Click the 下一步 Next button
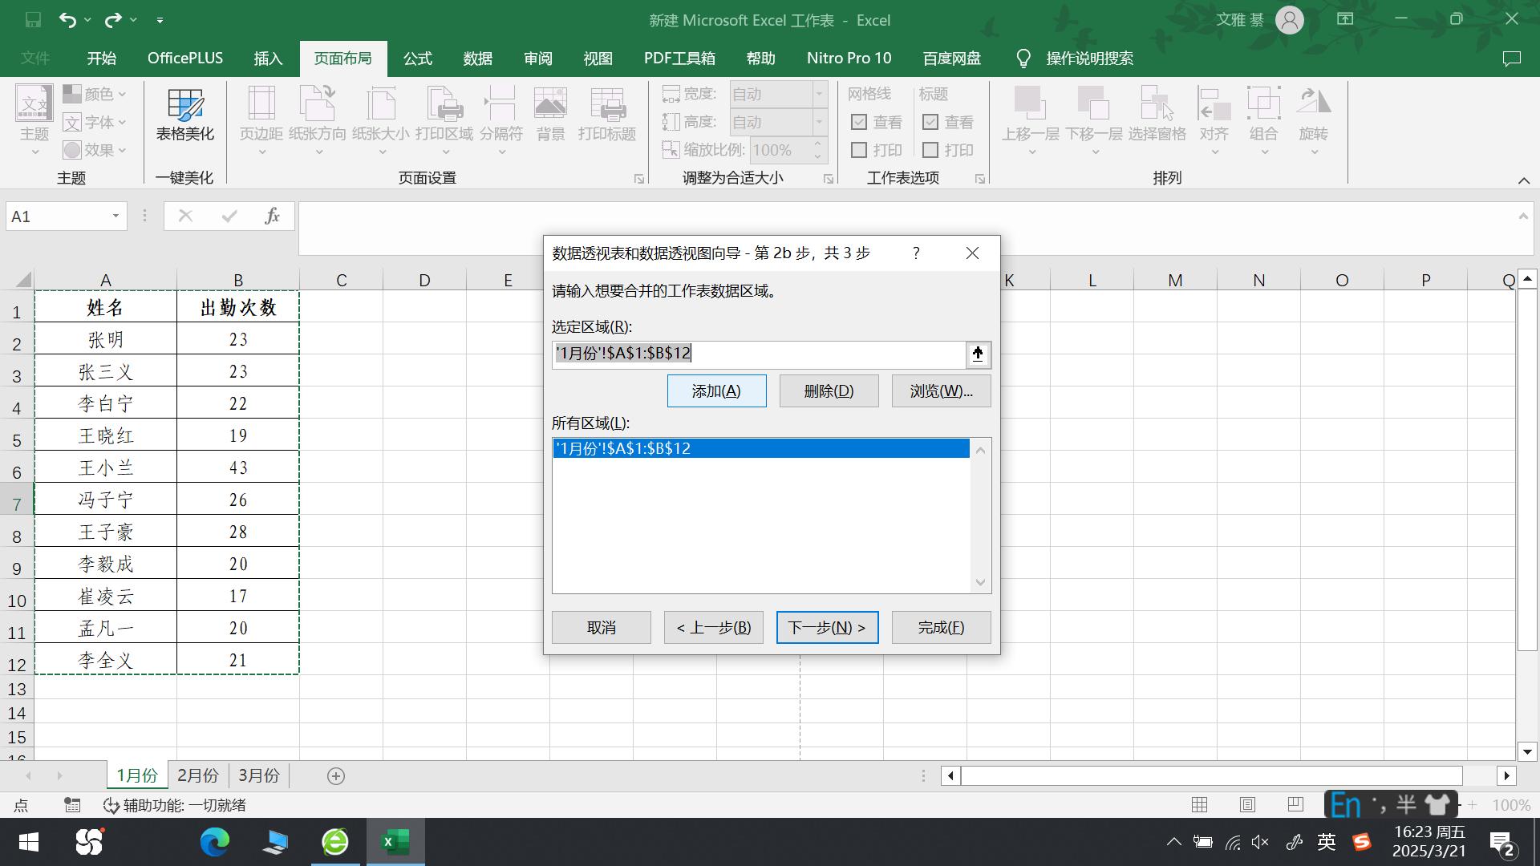This screenshot has height=866, width=1540. point(827,627)
